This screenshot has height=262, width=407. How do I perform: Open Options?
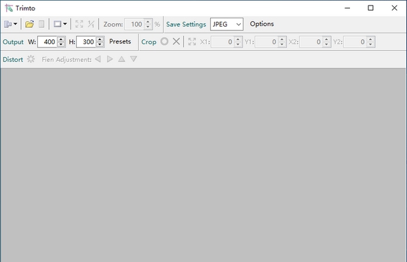tap(262, 24)
